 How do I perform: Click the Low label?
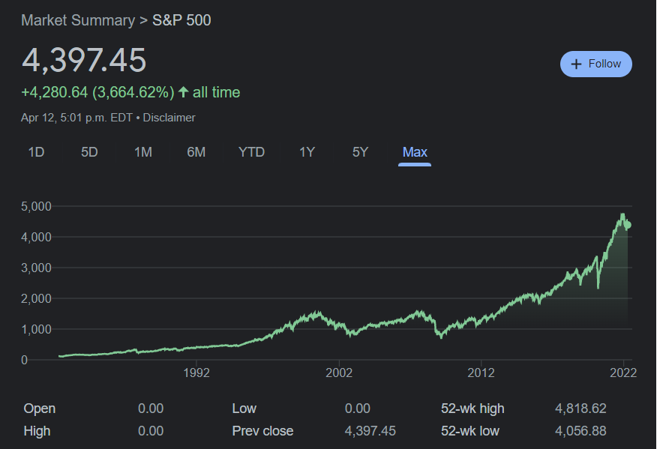click(244, 409)
